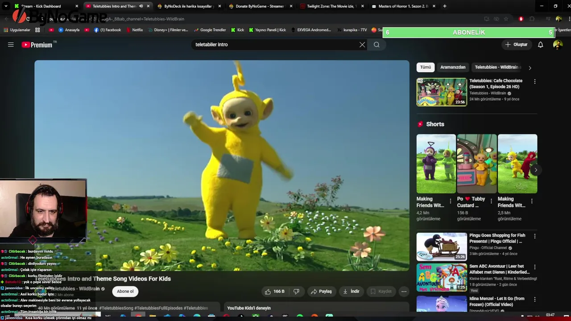The height and width of the screenshot is (321, 571).
Task: Select the Teletubbies - WildBrain chip
Action: click(x=497, y=67)
